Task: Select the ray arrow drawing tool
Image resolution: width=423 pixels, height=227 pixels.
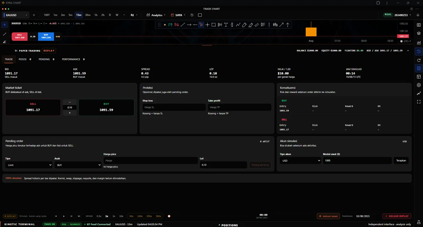Action: click(189, 25)
